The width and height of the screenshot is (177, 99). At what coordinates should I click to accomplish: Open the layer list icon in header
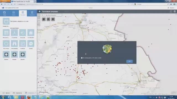pyautogui.click(x=171, y=12)
